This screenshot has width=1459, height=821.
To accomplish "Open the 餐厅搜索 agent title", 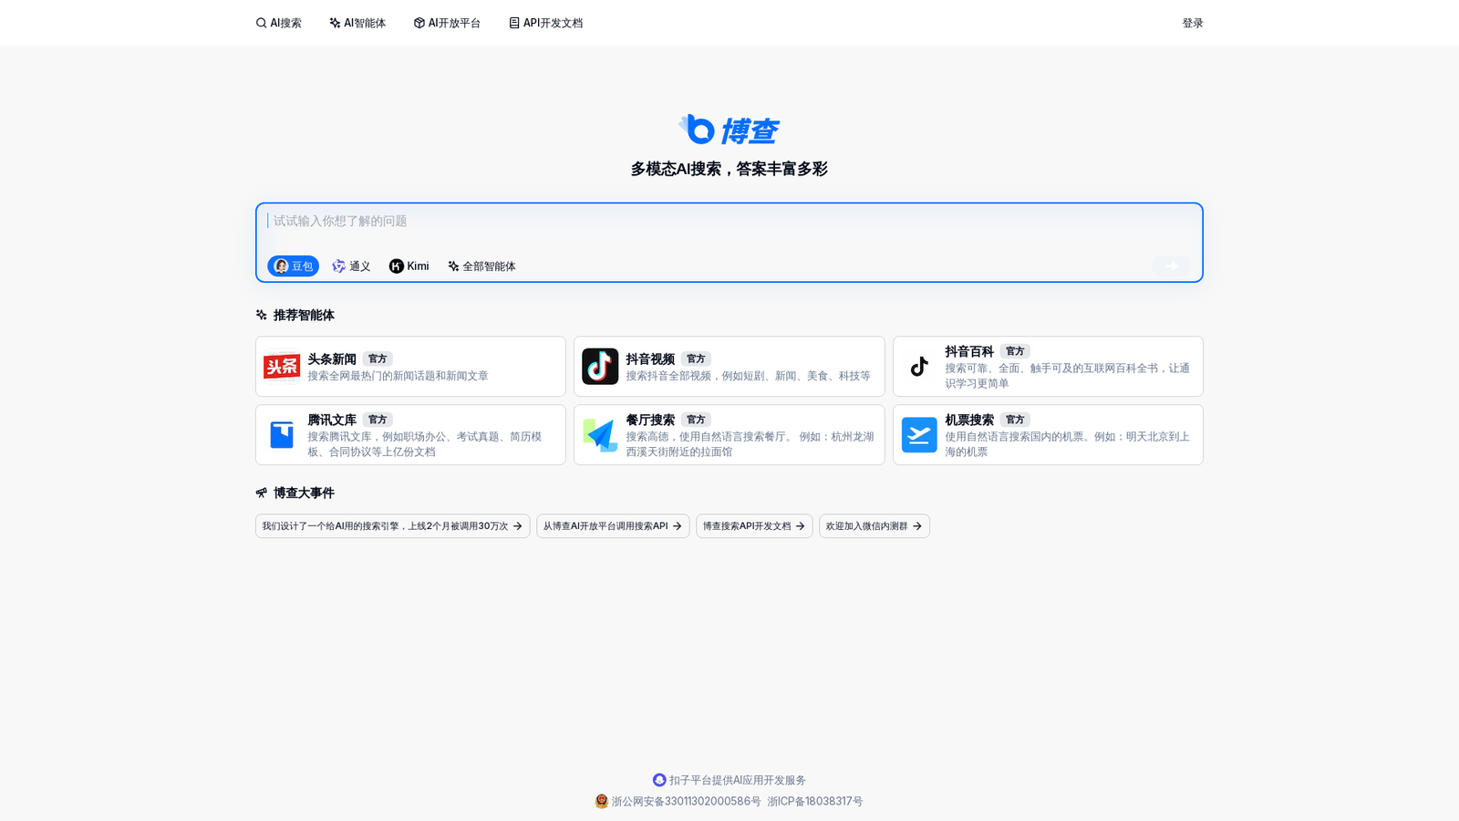I will pyautogui.click(x=650, y=420).
